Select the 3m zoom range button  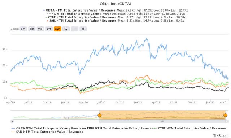(23, 29)
